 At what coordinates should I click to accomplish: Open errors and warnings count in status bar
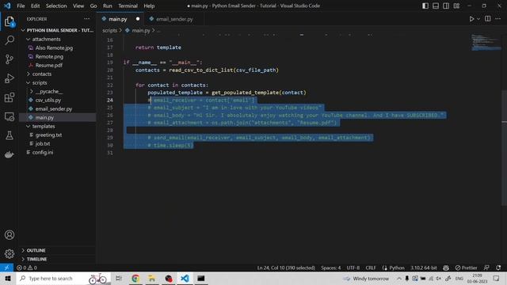tap(27, 268)
